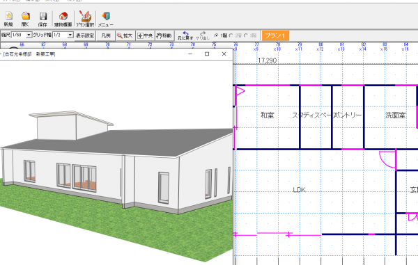Click the 拡大 zoom magnifier tool
Screen dimensions: 418x265
[125, 35]
